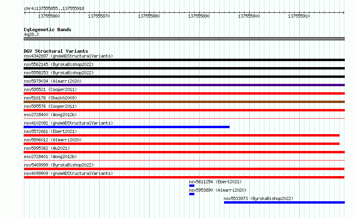Click the long blue bar of nsv4102081
Viewport: 356px width, 218px height.
(126, 127)
